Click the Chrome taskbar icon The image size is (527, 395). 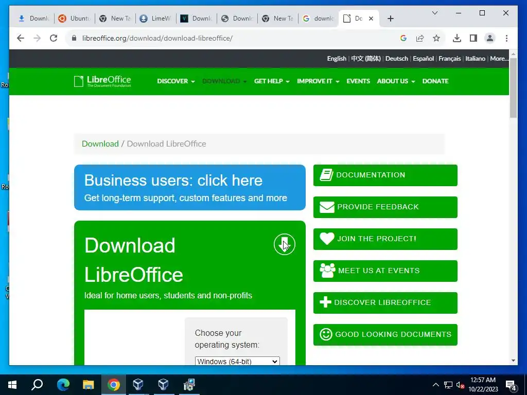pos(114,385)
